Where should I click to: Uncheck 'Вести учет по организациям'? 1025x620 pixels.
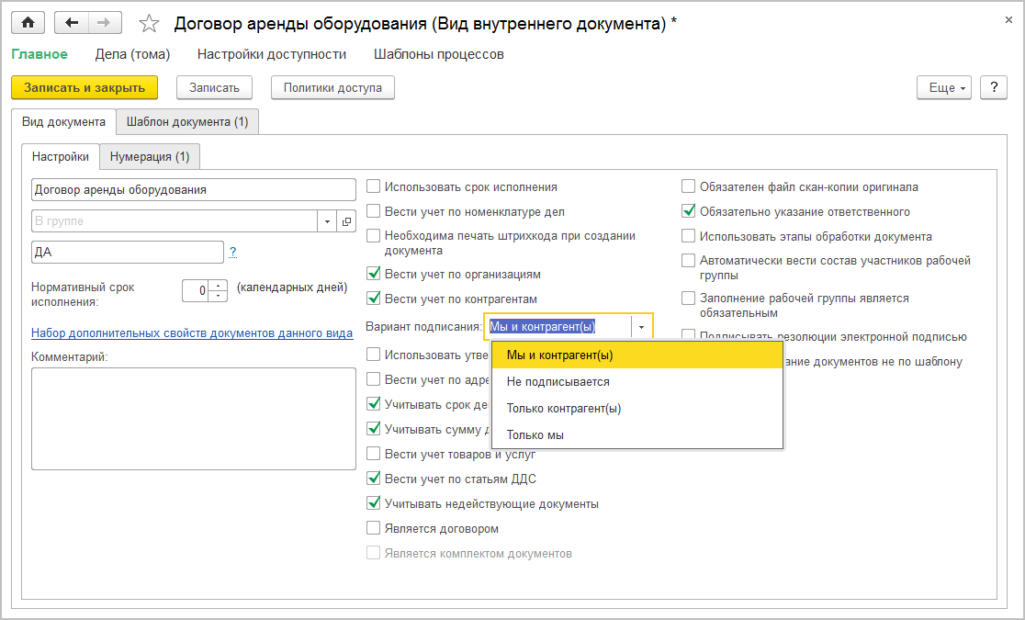click(x=373, y=274)
